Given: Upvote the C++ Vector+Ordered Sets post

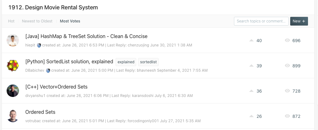Looking at the screenshot, I should click(x=251, y=91).
